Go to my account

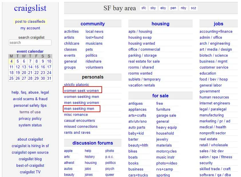(x=30, y=28)
